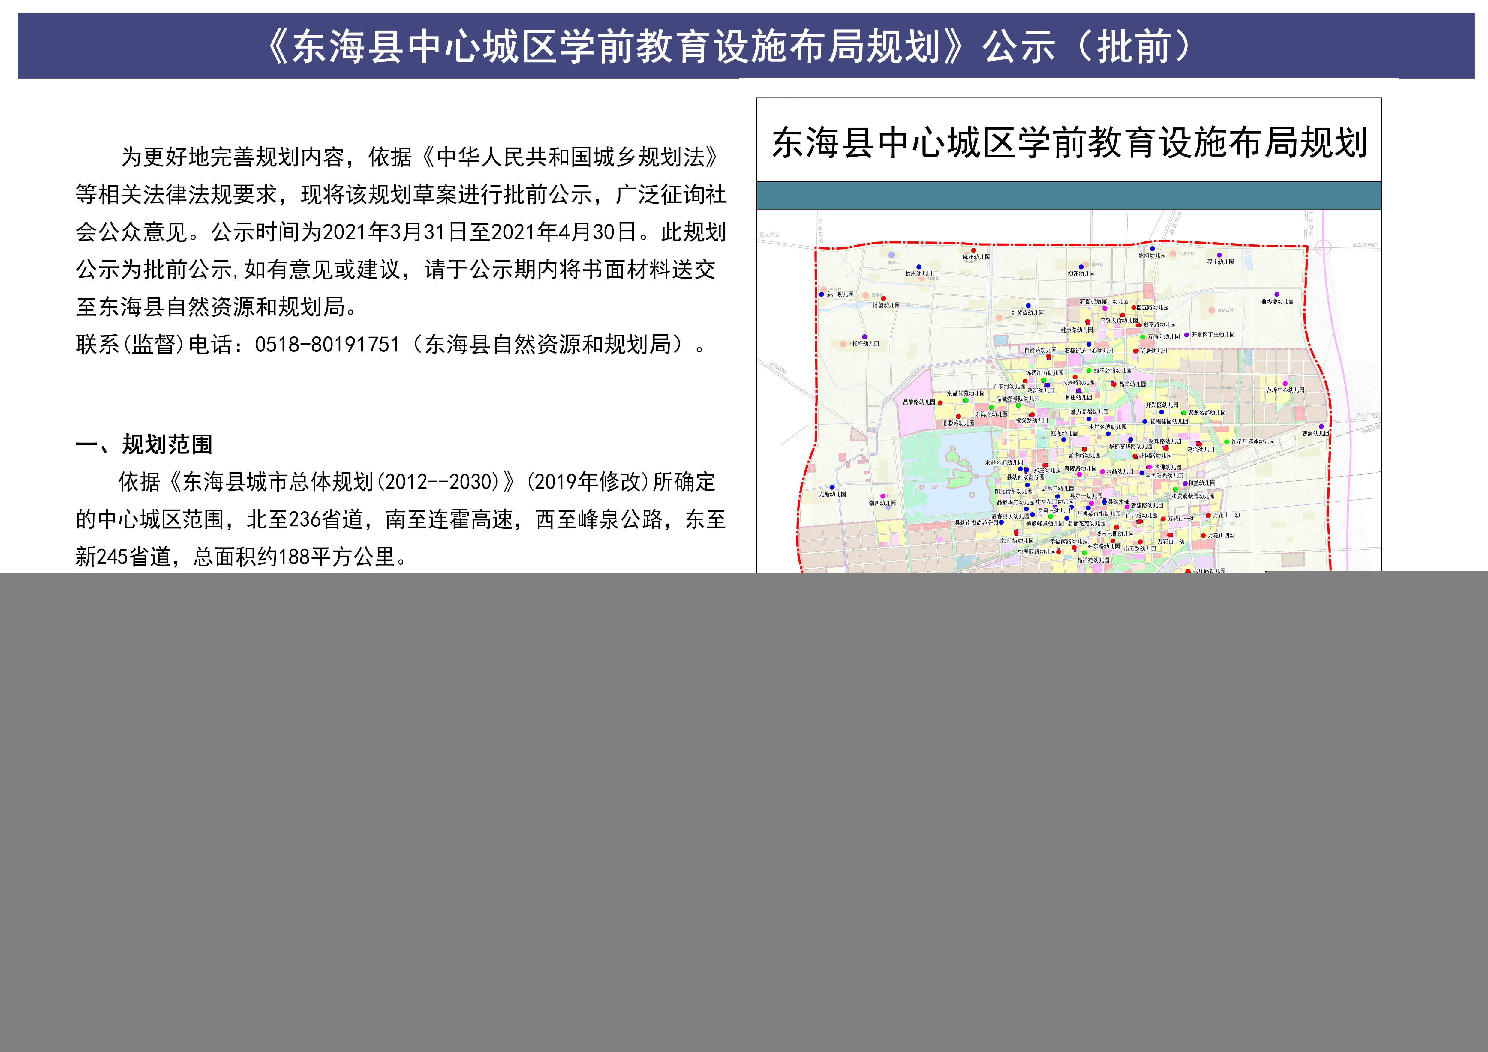This screenshot has height=1052, width=1488.
Task: Click the purple dot above 前坞墩幼儿园
Action: pos(1277,294)
